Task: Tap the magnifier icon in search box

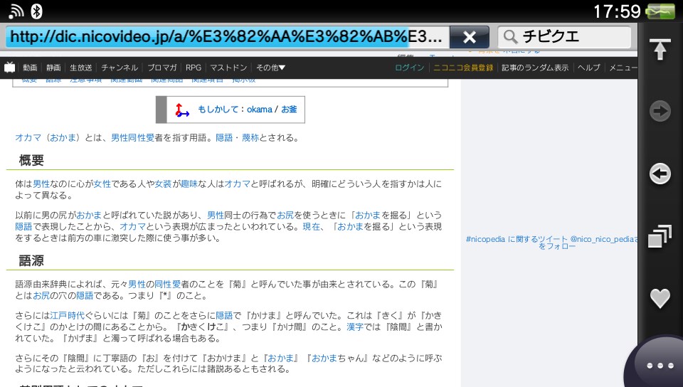Action: (510, 37)
